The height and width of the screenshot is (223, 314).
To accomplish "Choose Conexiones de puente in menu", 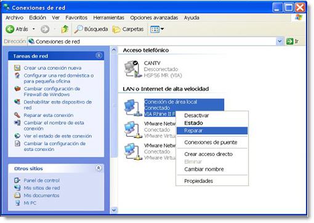I will click(212, 142).
